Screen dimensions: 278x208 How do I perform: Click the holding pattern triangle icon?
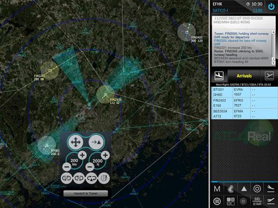point(91,178)
